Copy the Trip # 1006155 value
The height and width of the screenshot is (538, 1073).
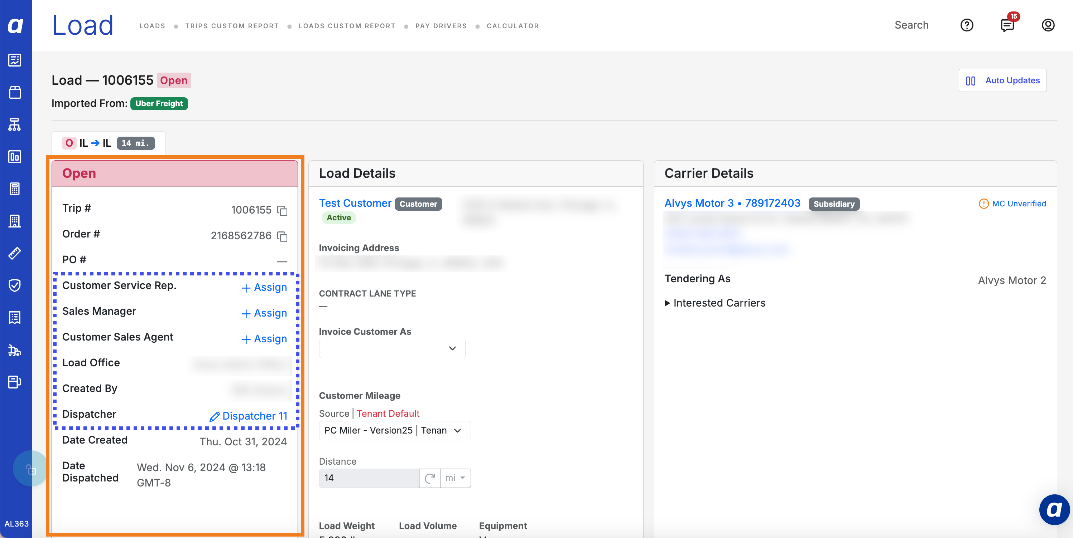pyautogui.click(x=283, y=211)
